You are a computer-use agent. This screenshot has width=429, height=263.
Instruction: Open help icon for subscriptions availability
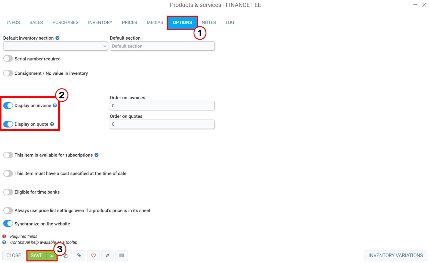pos(96,155)
